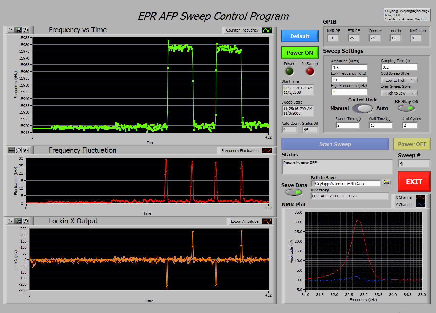Select zoom tool on Frequency vs Time graph
436x313 pixels.
[x=18, y=30]
